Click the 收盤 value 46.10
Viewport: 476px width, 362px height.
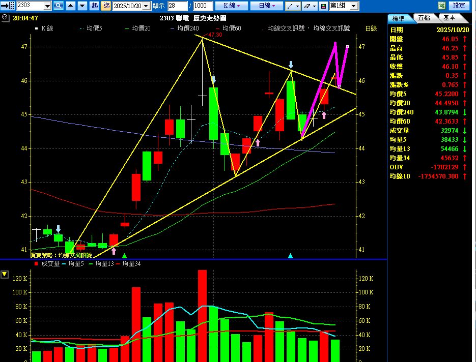450,67
